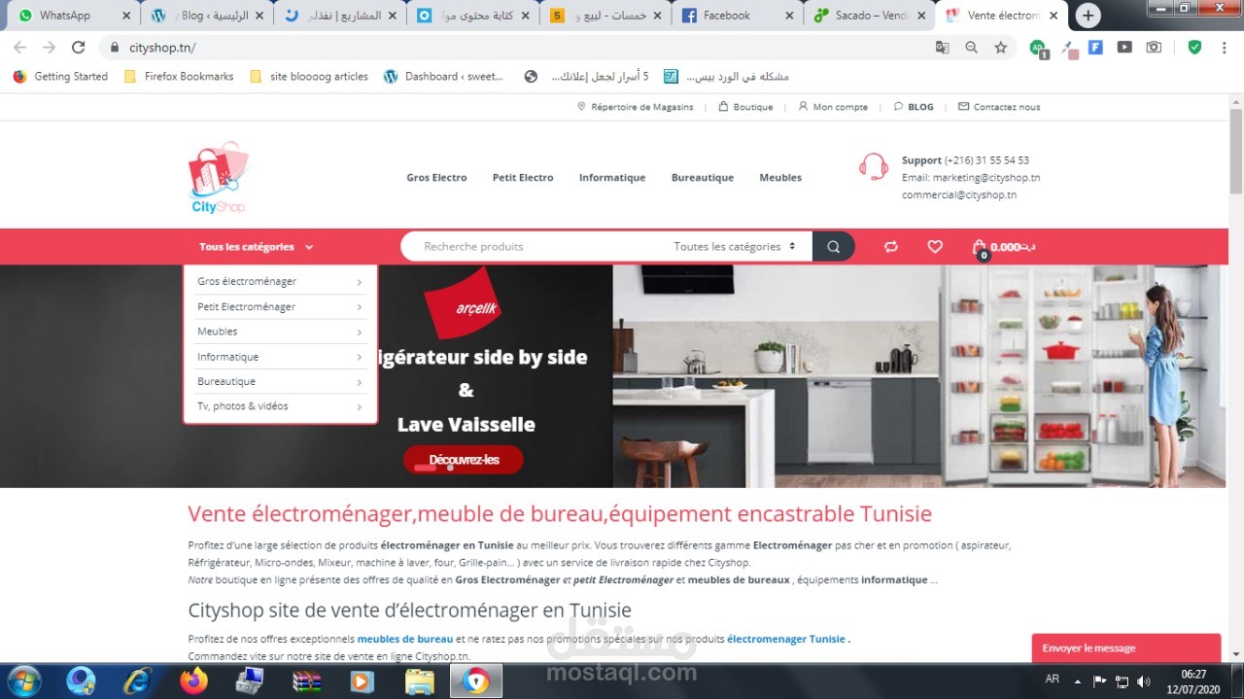Open the Chrome three-dot menu

tap(1225, 47)
